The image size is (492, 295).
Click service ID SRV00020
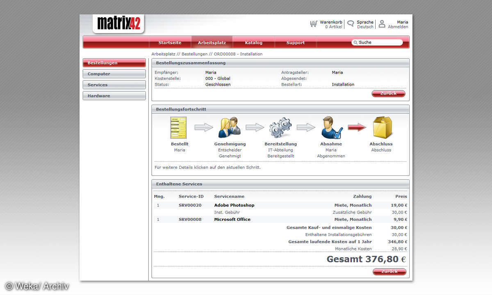point(190,205)
